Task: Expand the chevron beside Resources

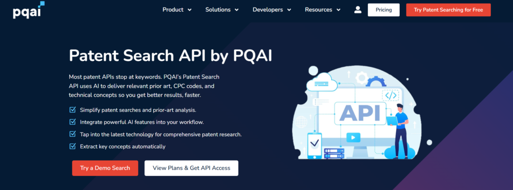Action: coord(338,10)
